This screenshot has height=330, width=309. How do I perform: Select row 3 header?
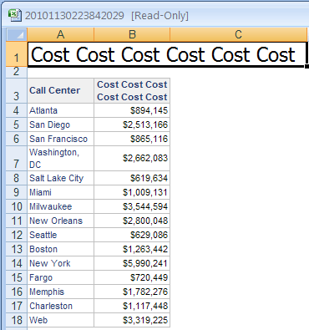click(17, 90)
